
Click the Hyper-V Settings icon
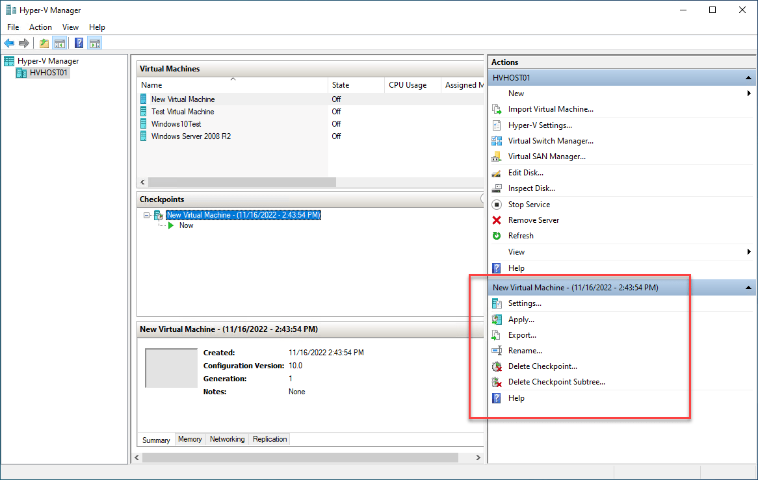click(497, 125)
